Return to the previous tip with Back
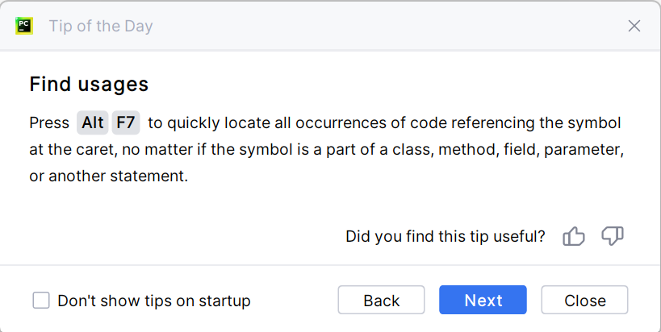Image resolution: width=661 pixels, height=332 pixels. 381,301
